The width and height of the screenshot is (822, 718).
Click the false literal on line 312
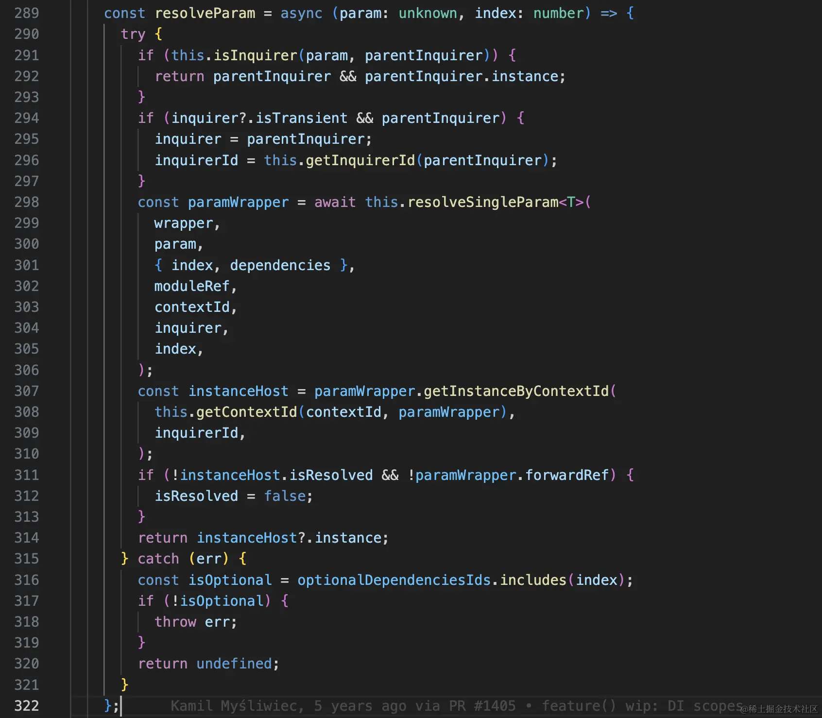coord(285,496)
